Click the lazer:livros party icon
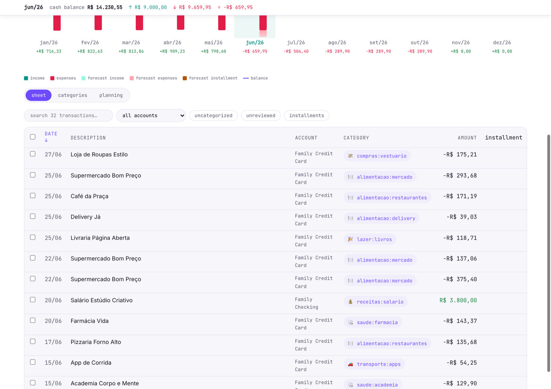Image resolution: width=551 pixels, height=389 pixels. click(x=350, y=239)
